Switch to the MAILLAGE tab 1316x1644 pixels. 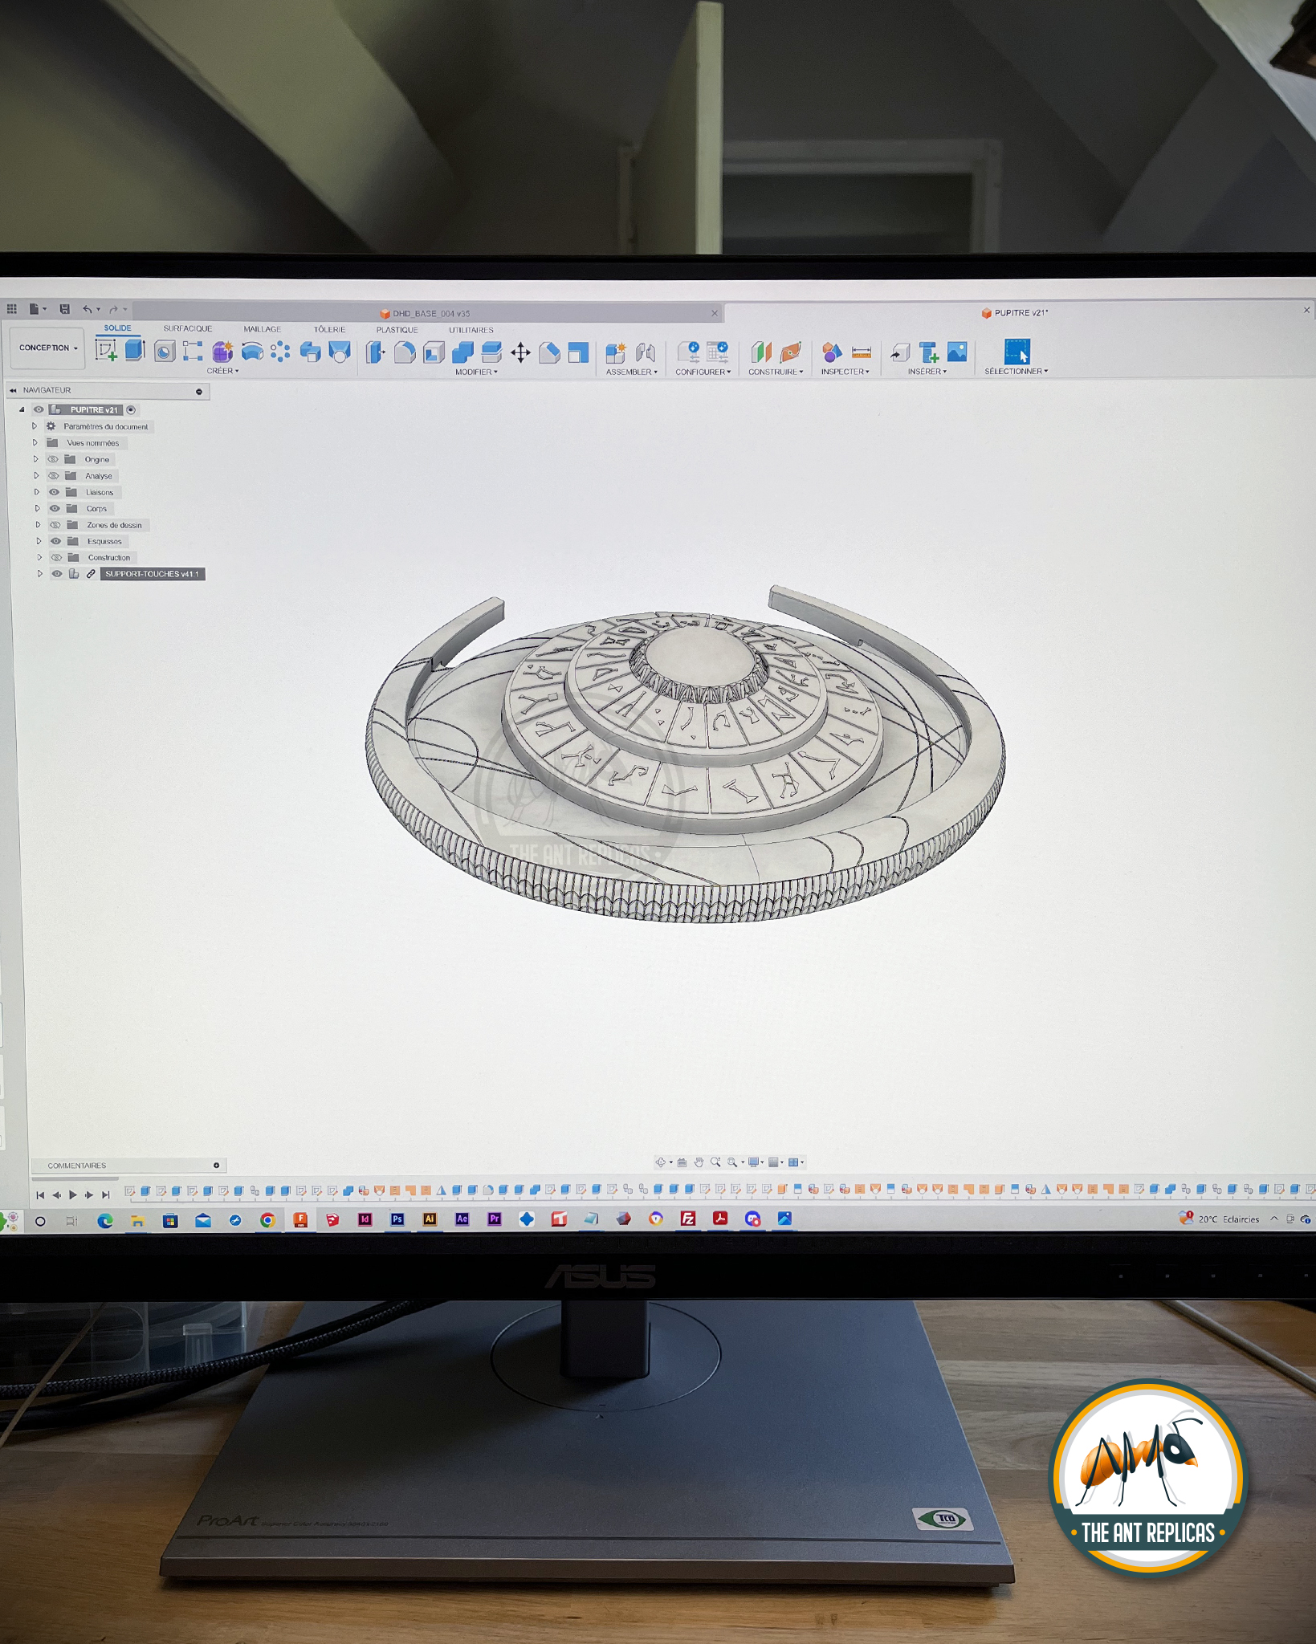click(x=263, y=329)
